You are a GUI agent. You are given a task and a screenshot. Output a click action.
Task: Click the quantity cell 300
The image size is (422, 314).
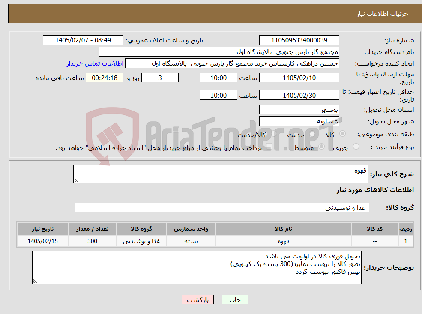pyautogui.click(x=92, y=241)
